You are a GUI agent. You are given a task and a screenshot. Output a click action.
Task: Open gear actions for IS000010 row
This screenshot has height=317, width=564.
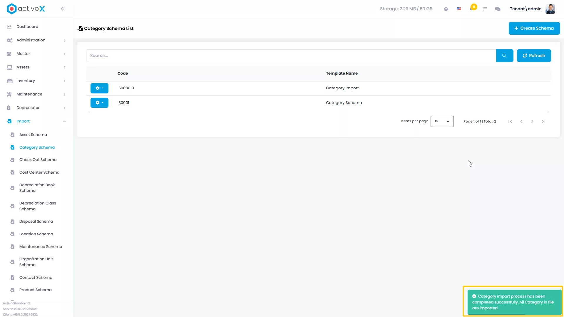tap(99, 88)
